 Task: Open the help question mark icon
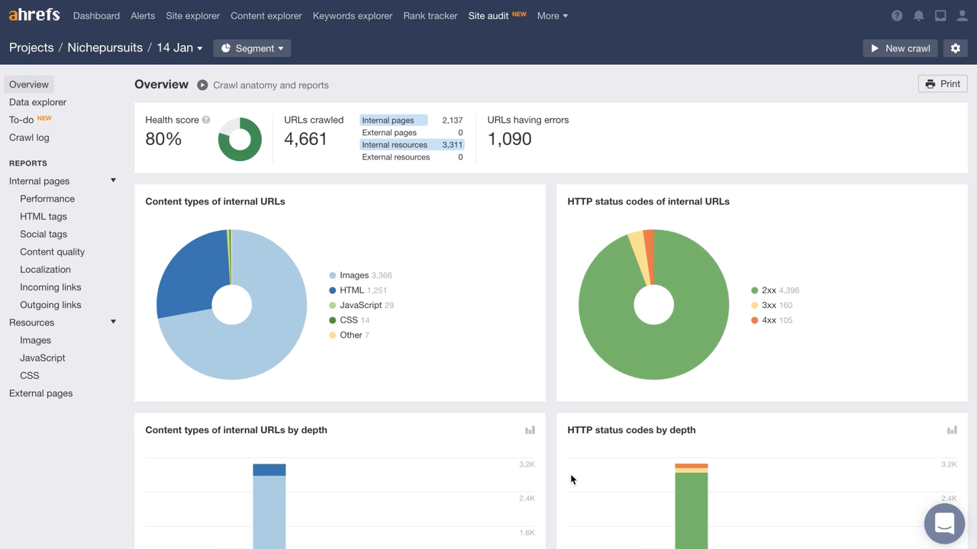pos(897,16)
